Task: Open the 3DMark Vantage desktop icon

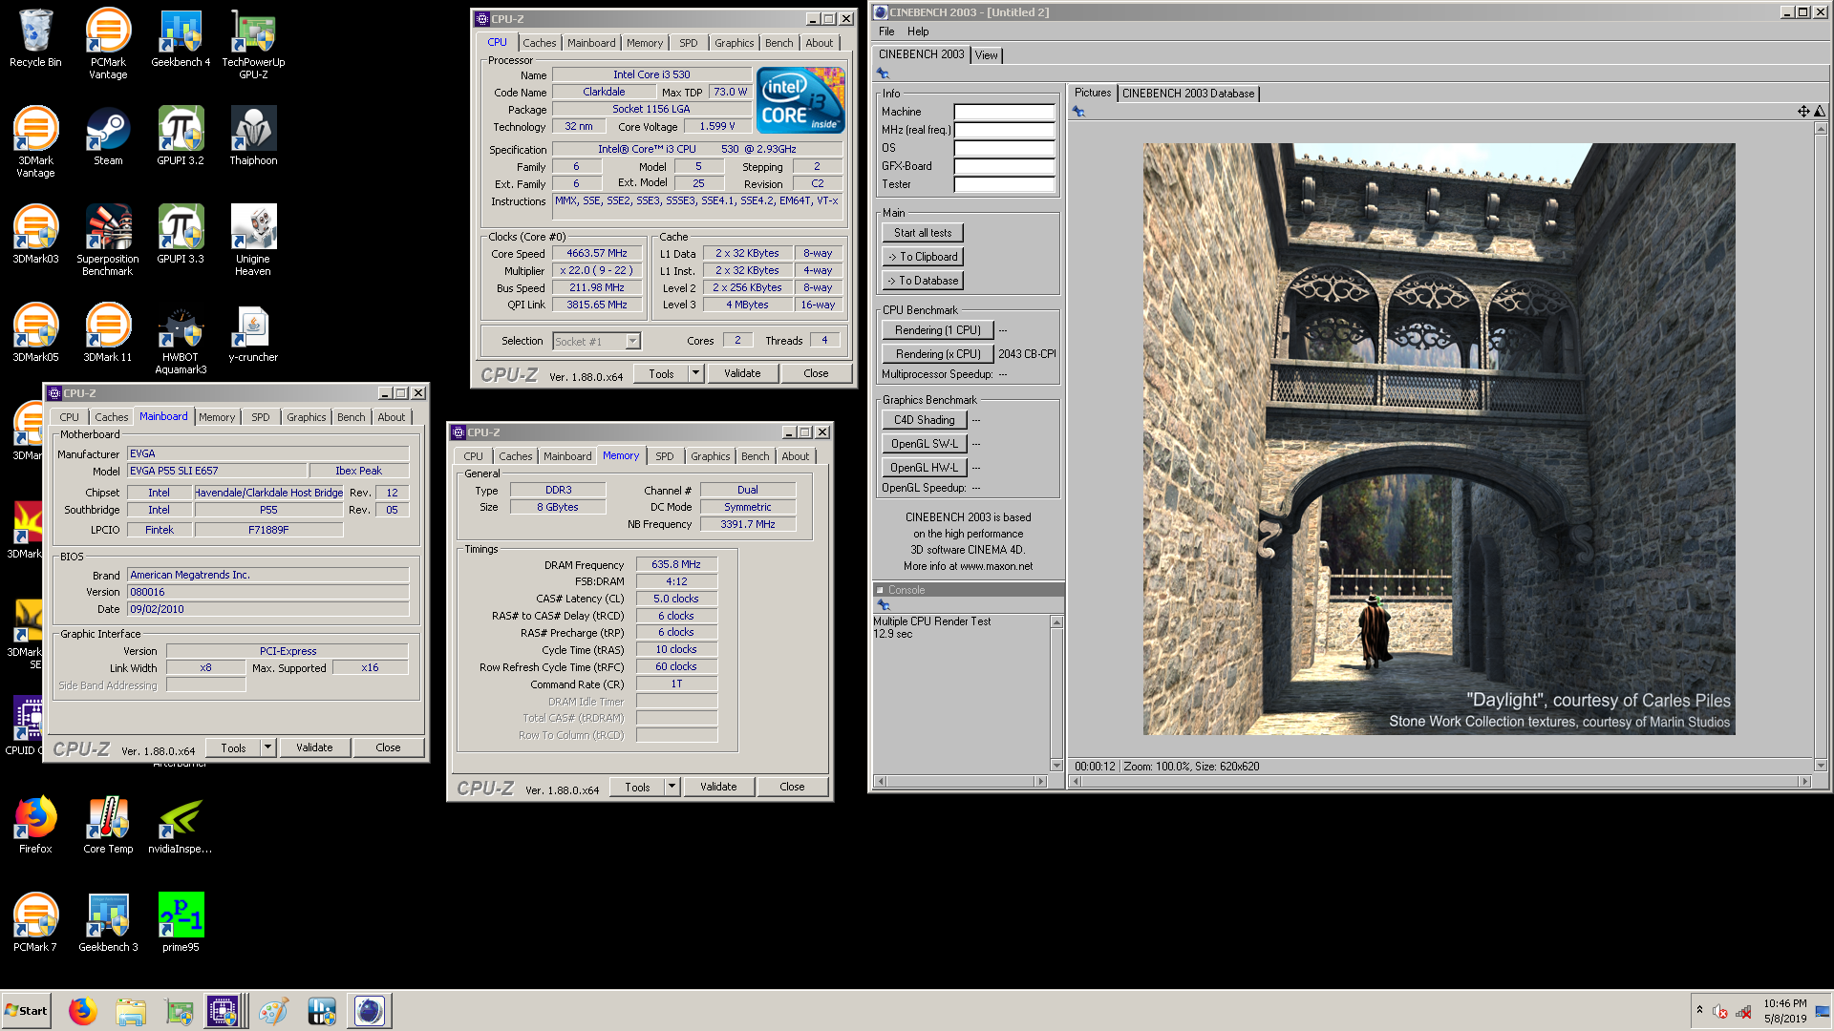Action: 35,141
